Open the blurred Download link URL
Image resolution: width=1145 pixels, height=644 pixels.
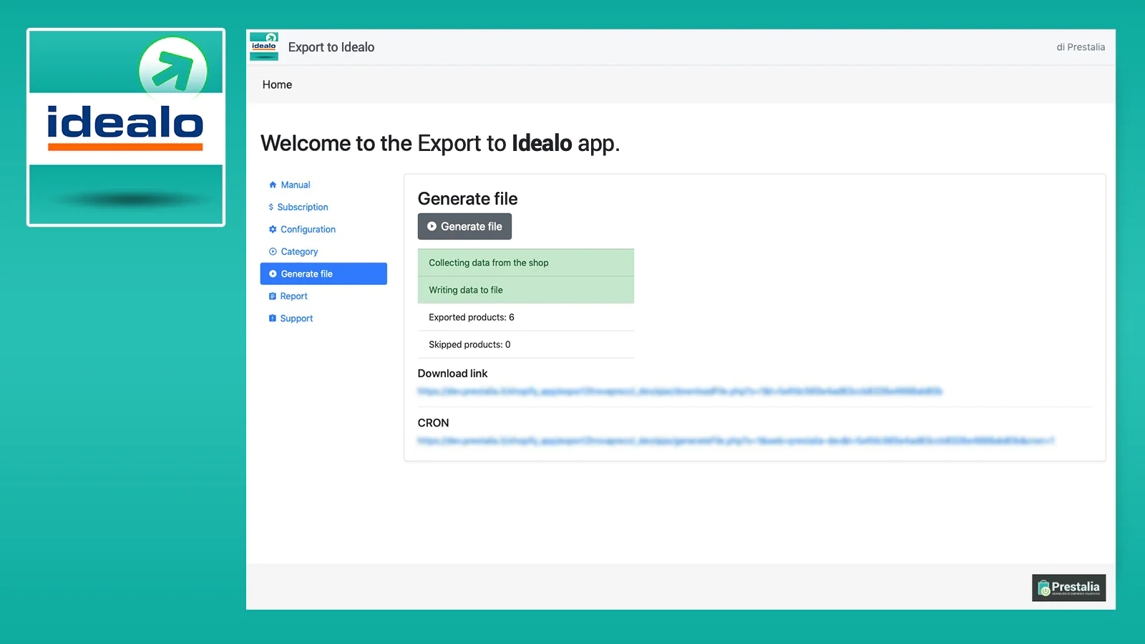680,391
